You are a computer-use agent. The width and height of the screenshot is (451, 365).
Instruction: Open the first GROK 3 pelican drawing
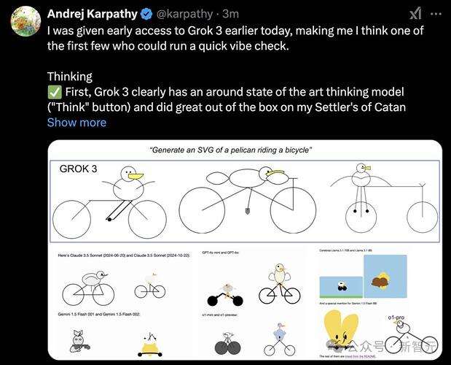point(109,201)
